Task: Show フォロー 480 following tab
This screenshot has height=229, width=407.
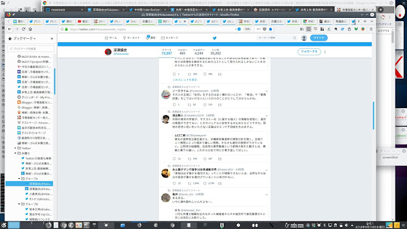Action: tap(183, 52)
